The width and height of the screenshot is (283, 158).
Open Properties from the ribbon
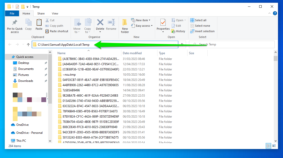click(x=163, y=23)
